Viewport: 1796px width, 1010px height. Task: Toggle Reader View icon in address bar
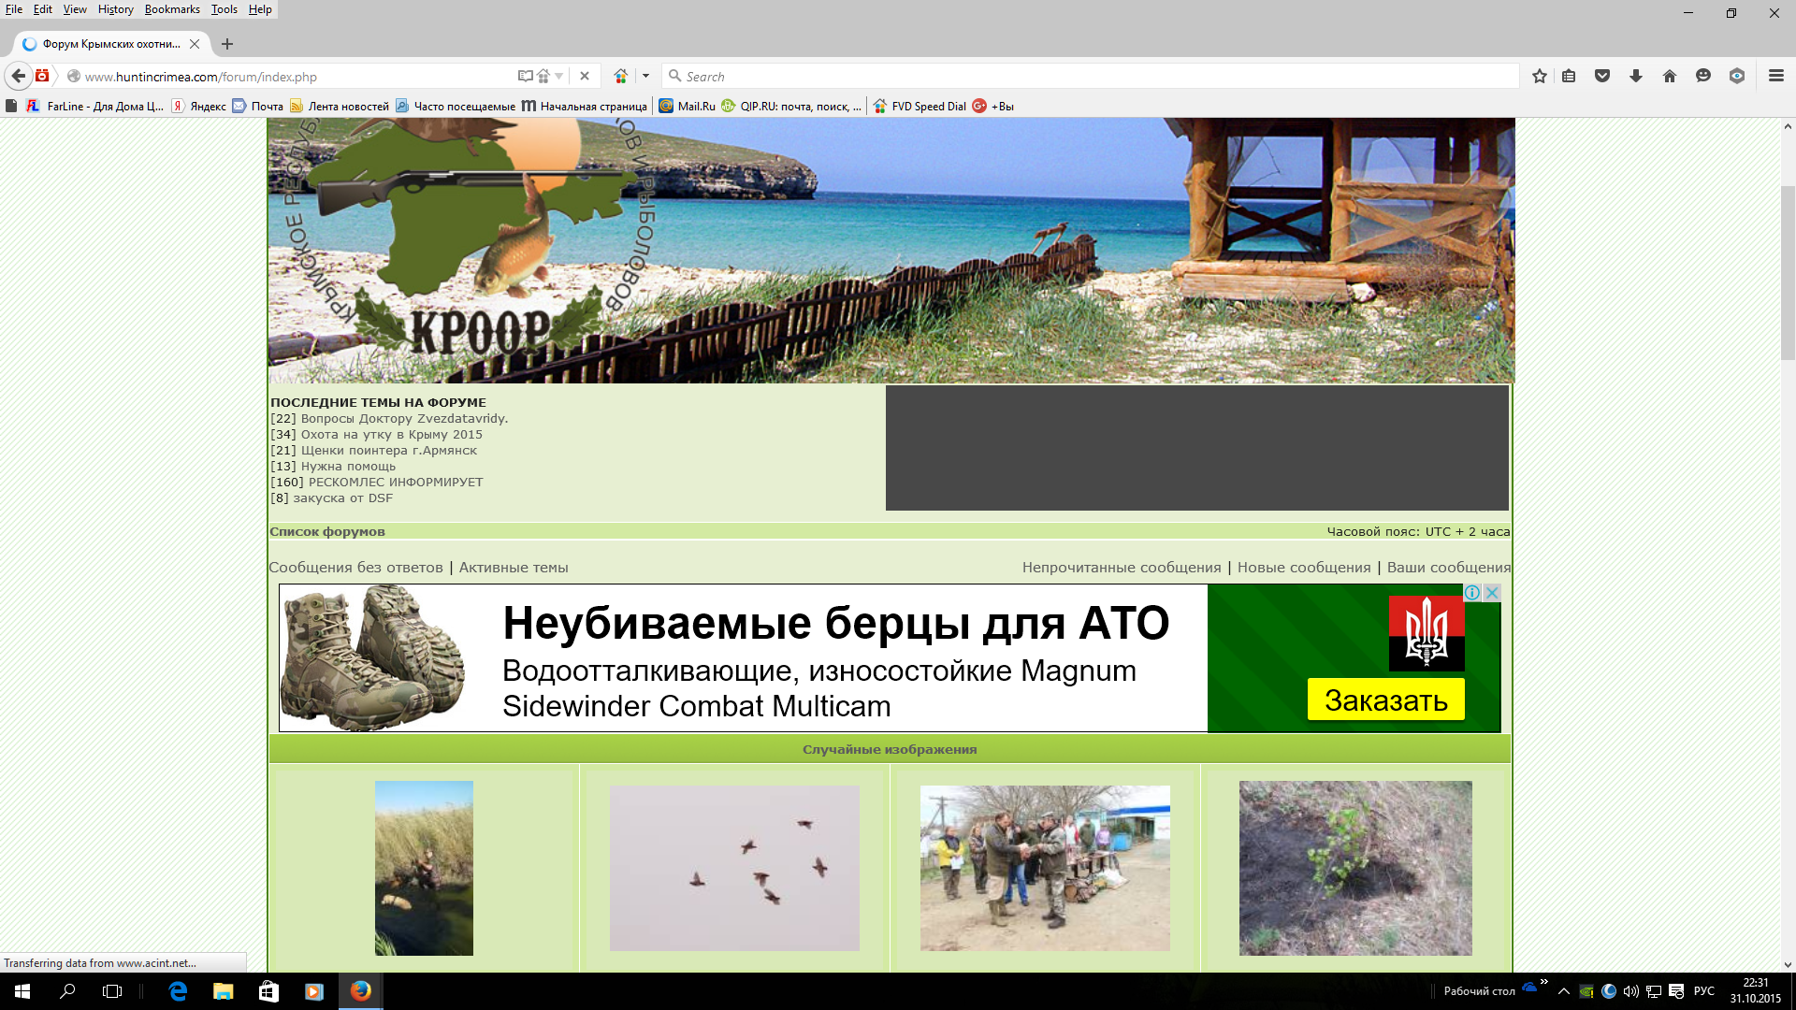pos(526,76)
